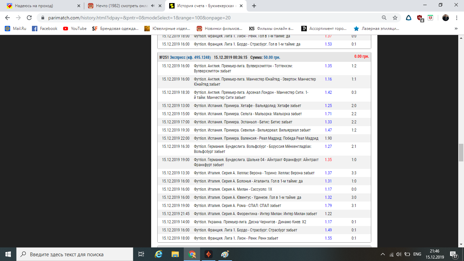Viewport: 464px width, 261px height.
Task: Open 'Ювелирные издел...' bookmark
Action: (167, 29)
